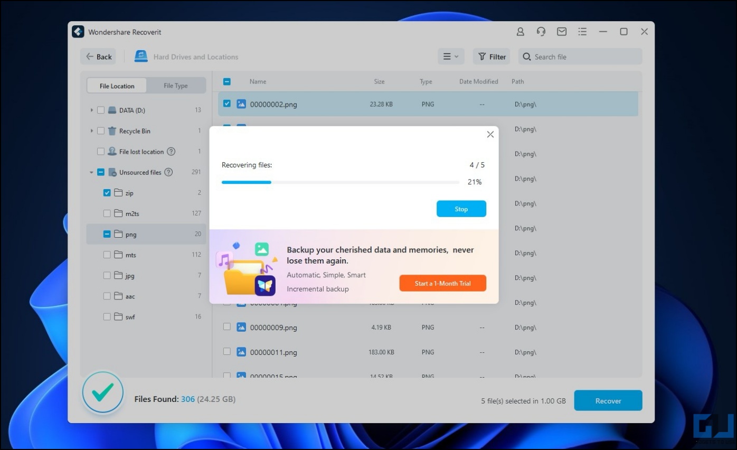Select the 00000009.png file row name
Image resolution: width=737 pixels, height=450 pixels.
(273, 327)
